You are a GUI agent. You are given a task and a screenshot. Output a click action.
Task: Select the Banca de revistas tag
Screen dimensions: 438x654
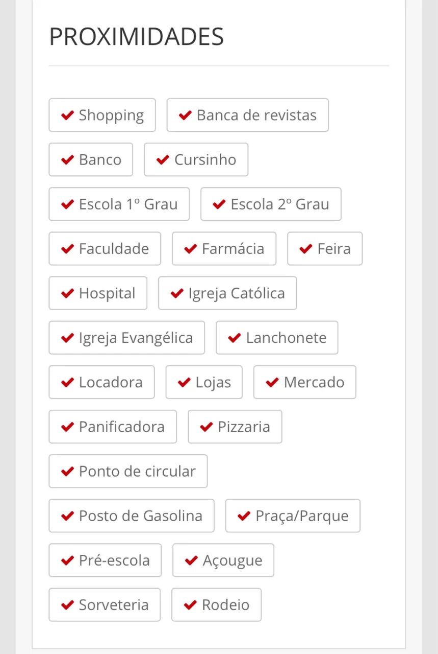click(x=248, y=115)
